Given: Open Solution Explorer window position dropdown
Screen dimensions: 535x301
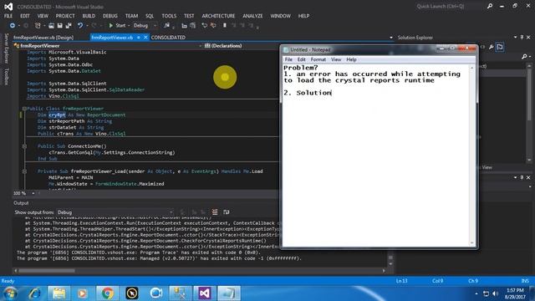Looking at the screenshot, I should tap(515, 37).
